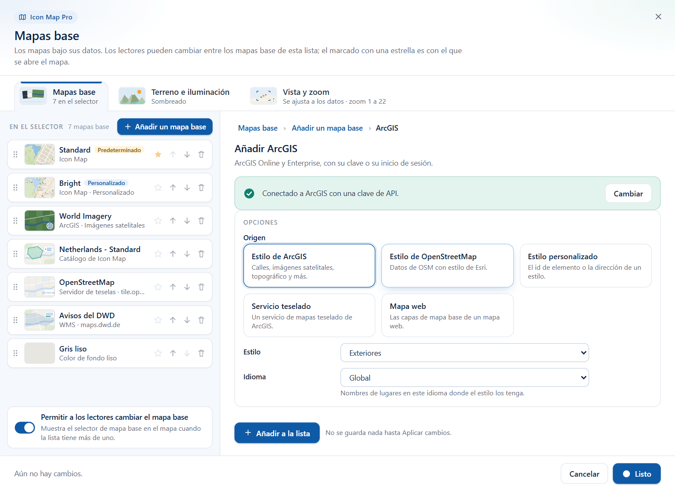675x491 pixels.
Task: Switch to Terreno e iluminación tab
Action: point(174,96)
